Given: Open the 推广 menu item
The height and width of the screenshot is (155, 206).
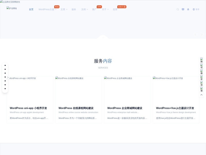Looking at the screenshot, I should click(x=94, y=9).
